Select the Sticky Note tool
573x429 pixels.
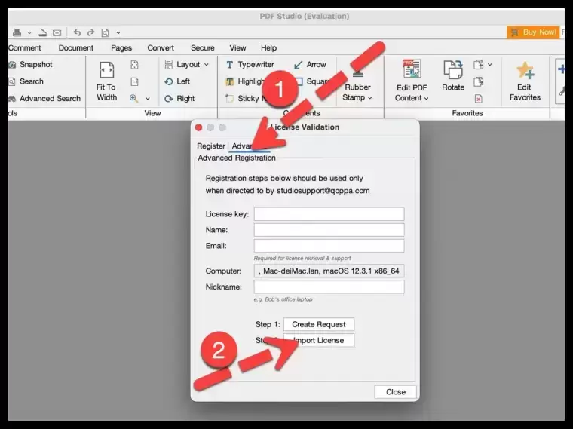pyautogui.click(x=244, y=98)
